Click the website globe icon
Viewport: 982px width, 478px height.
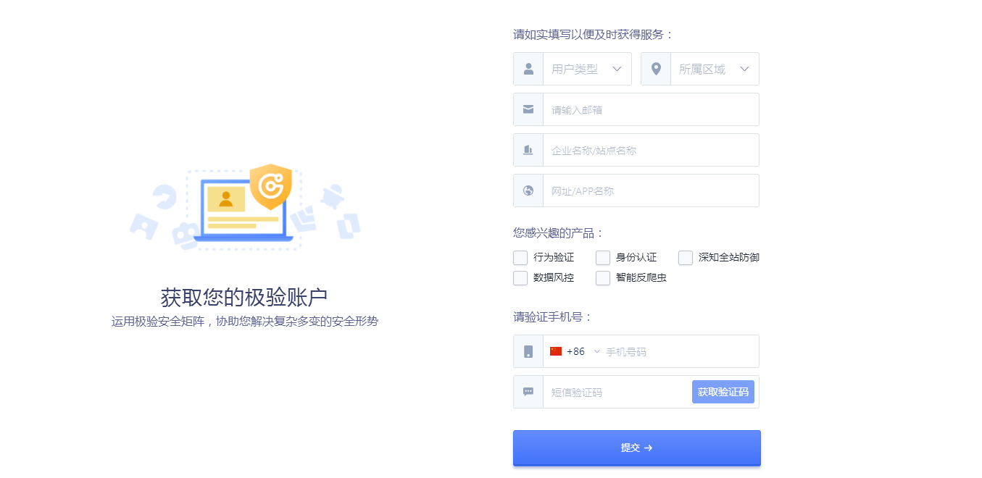[528, 190]
